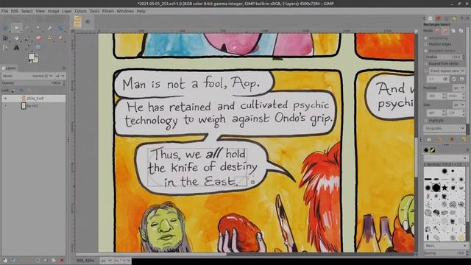471x265 pixels.
Task: Select the Free Select lasso tool
Action: pos(27,28)
